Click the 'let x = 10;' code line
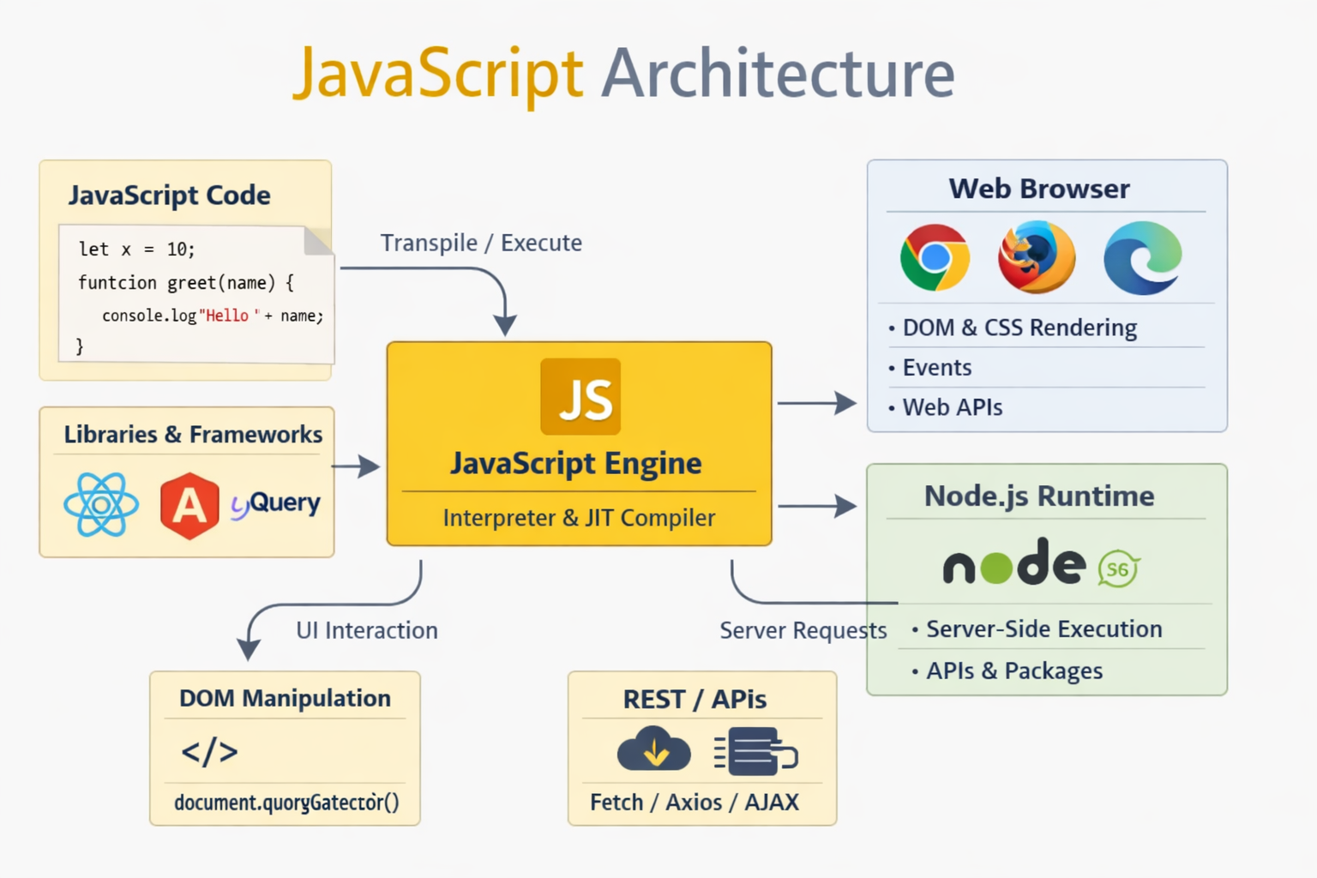This screenshot has width=1317, height=878. (137, 250)
